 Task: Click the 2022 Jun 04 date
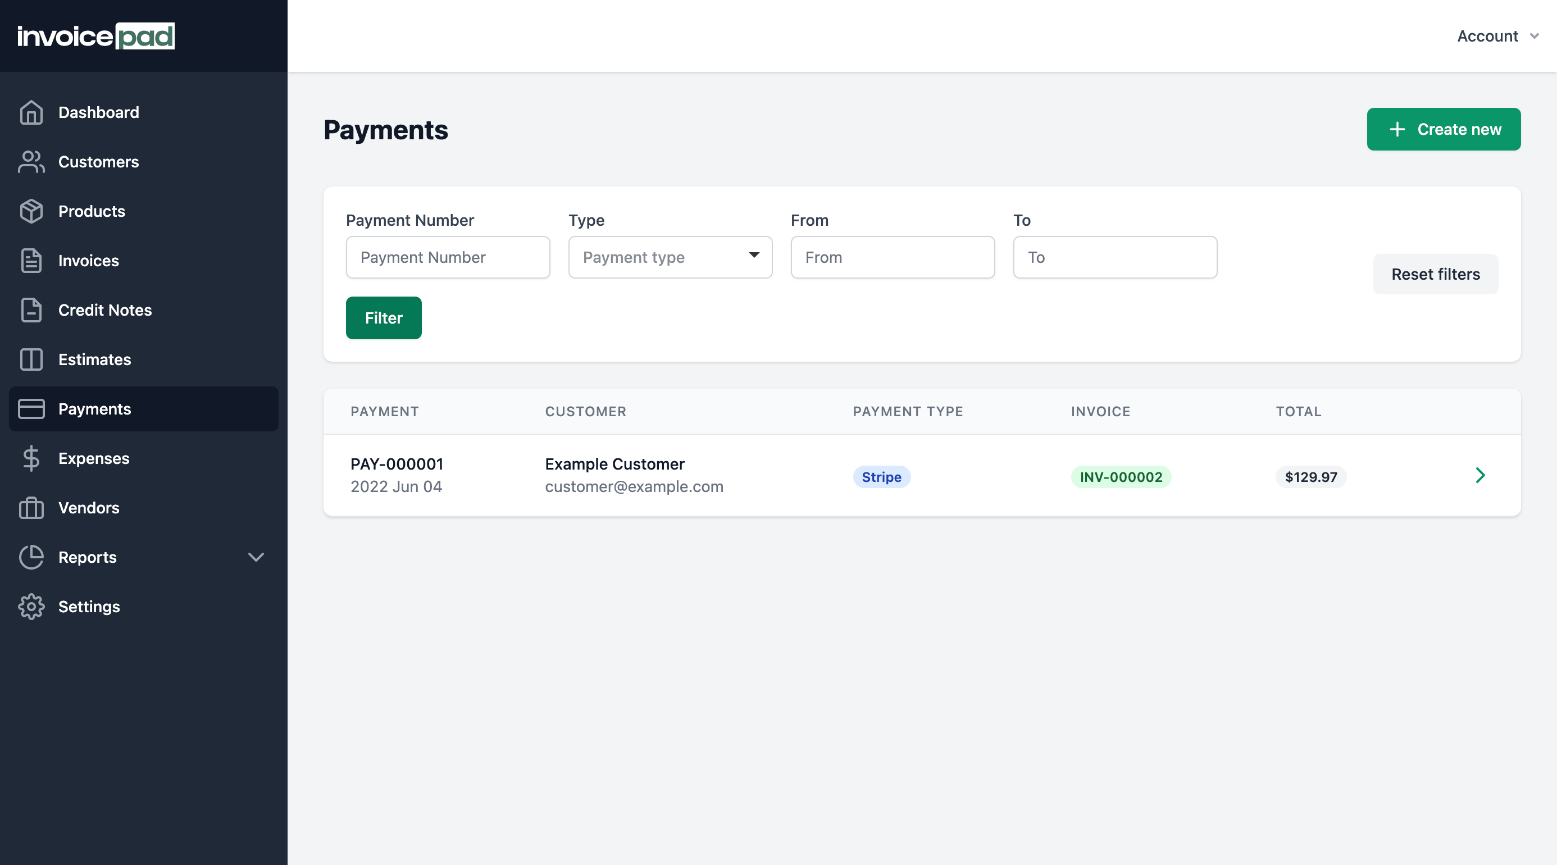[x=397, y=486]
